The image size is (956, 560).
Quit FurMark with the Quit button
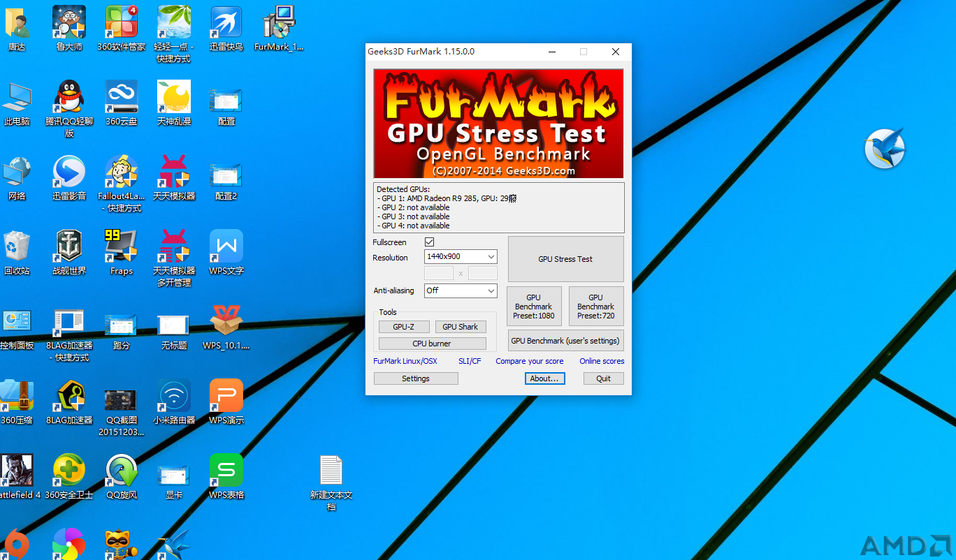[x=604, y=378]
